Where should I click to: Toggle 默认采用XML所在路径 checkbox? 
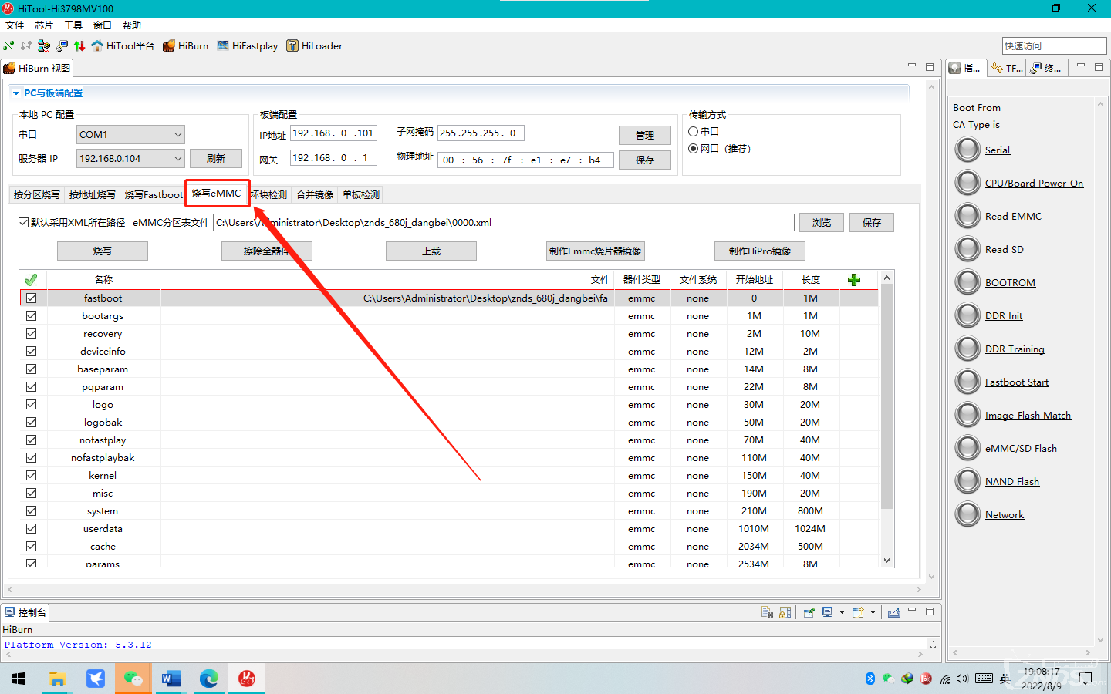point(23,222)
